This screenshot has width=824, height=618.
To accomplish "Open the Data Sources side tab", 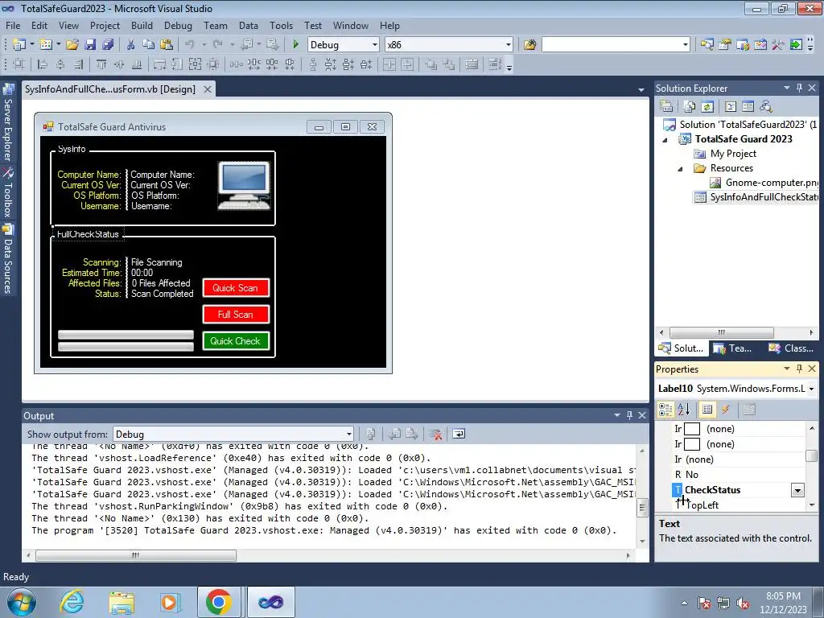I will (8, 259).
